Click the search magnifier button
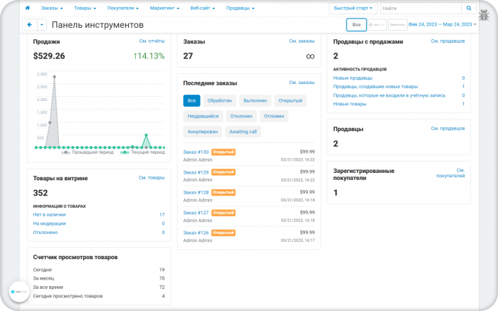The width and height of the screenshot is (498, 311). (469, 9)
